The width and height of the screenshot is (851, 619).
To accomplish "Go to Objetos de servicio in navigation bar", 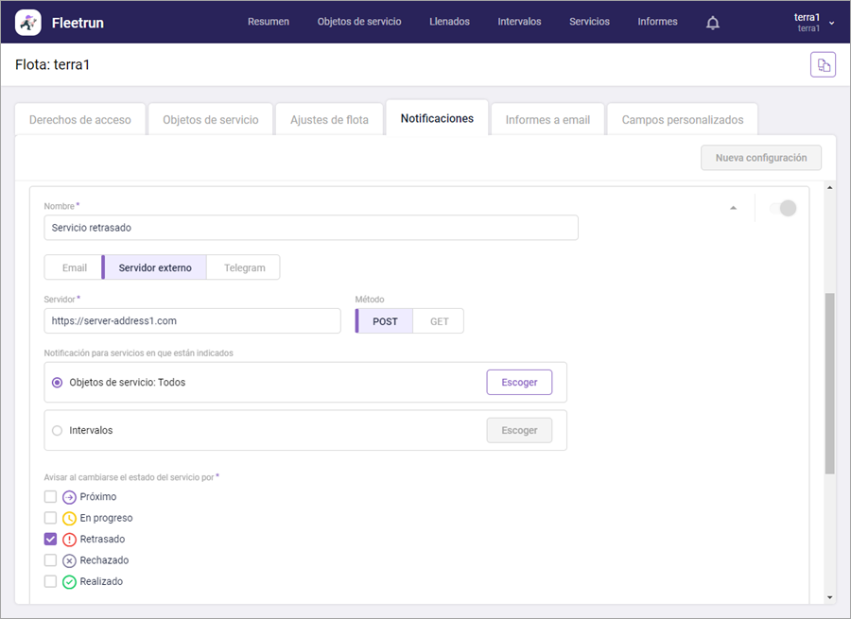I will click(x=359, y=22).
